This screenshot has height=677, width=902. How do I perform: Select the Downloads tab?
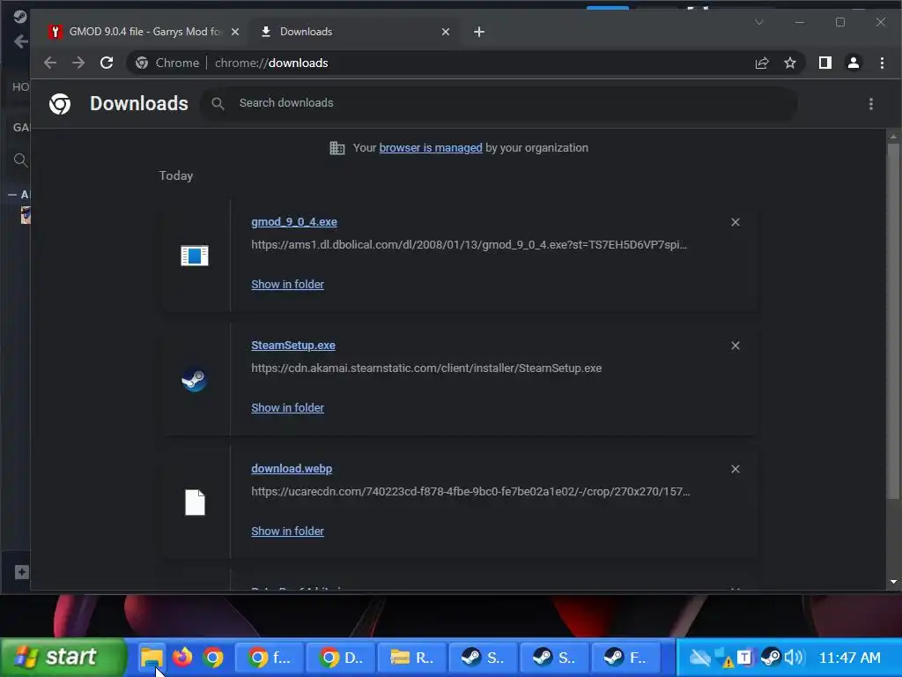[354, 32]
